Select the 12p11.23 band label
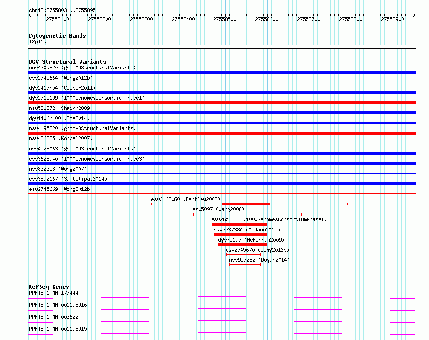This screenshot has width=429, height=340. [40, 41]
